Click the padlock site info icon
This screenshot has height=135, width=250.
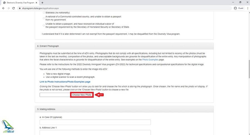tap(20, 8)
